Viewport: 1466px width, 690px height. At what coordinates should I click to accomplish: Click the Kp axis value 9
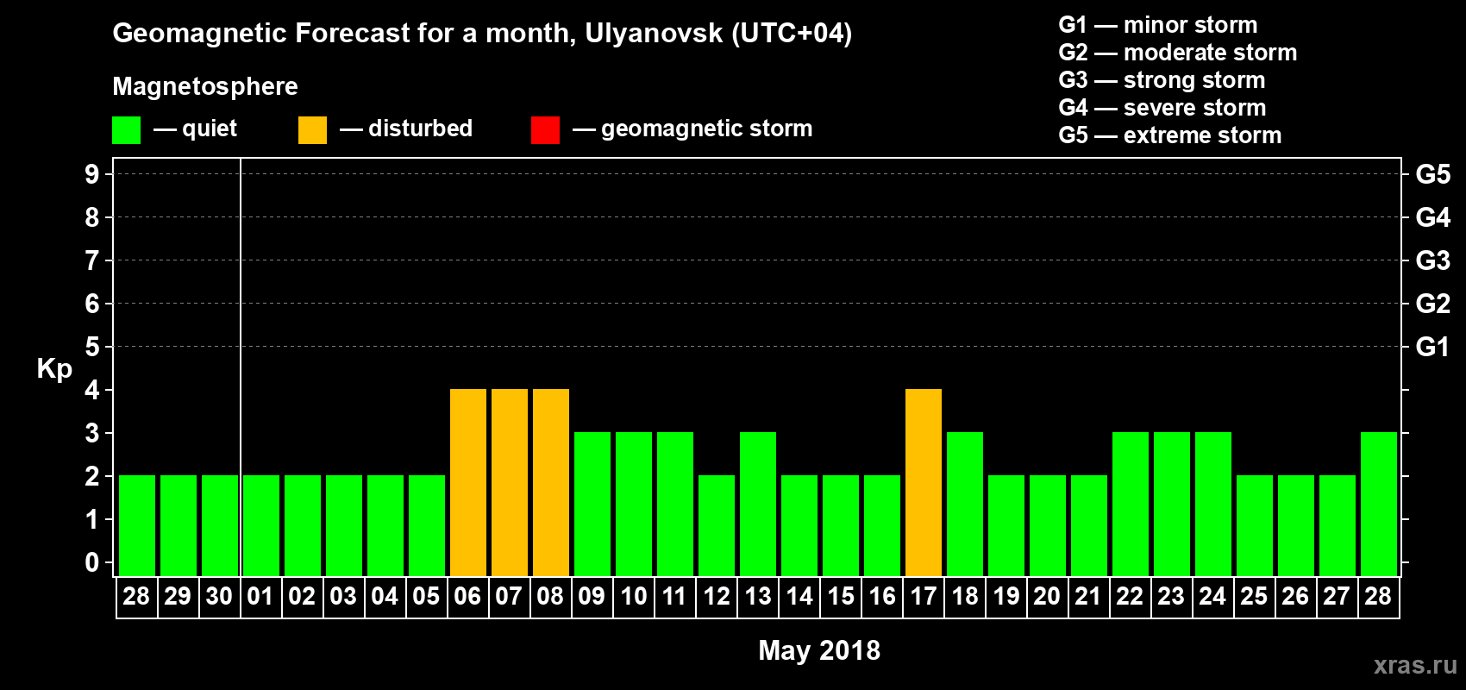(92, 174)
